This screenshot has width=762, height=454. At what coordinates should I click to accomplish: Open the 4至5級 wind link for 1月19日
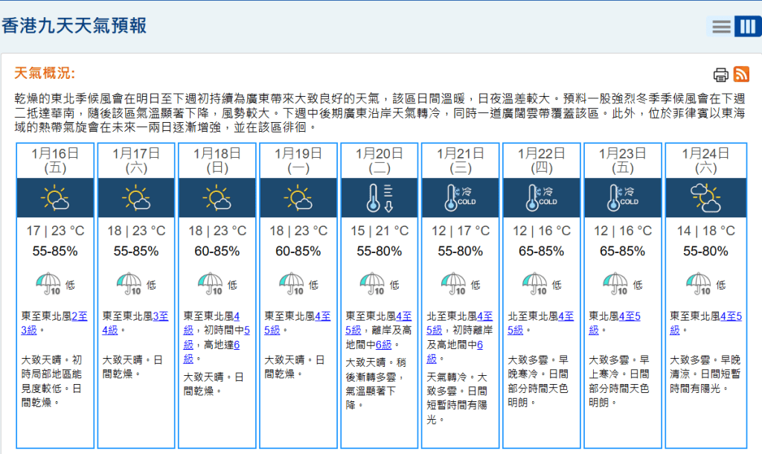coord(323,316)
